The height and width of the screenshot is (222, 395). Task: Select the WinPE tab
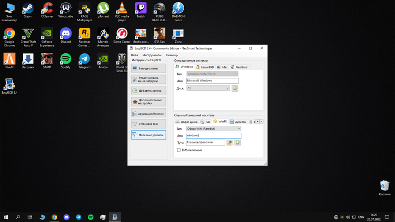(220, 121)
